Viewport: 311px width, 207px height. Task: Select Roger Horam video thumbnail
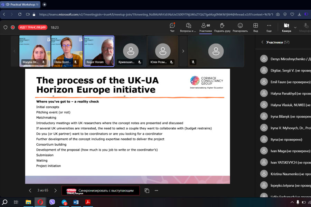[99, 51]
